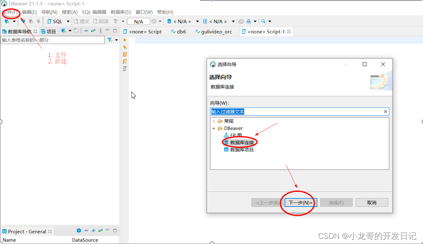Viewport: 423px width, 244px height.
Task: Click new connection icon in navigator panel toolbar
Action: [x=63, y=31]
